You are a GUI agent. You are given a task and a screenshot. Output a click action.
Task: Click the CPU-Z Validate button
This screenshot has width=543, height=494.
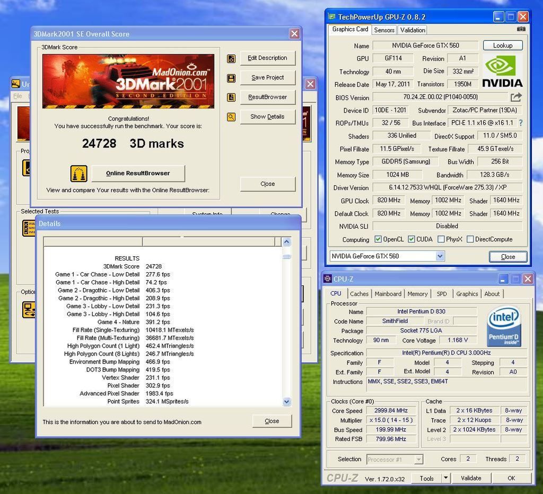[x=471, y=478]
